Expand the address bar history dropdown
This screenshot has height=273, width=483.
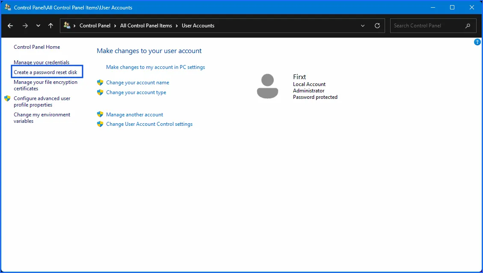click(363, 26)
